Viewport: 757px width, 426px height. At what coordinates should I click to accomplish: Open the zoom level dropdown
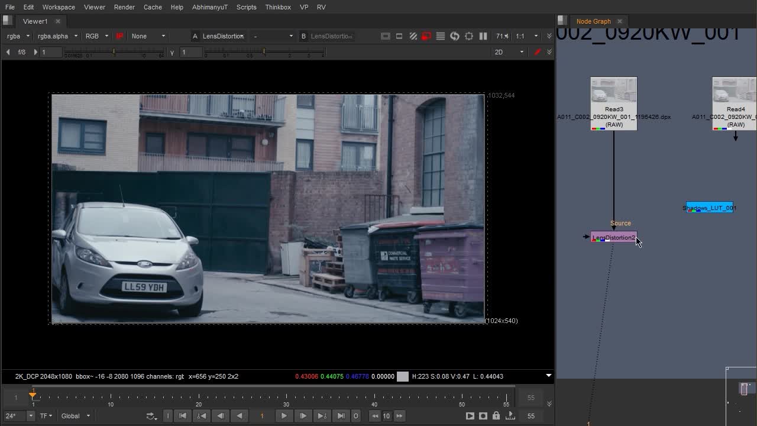tap(502, 36)
